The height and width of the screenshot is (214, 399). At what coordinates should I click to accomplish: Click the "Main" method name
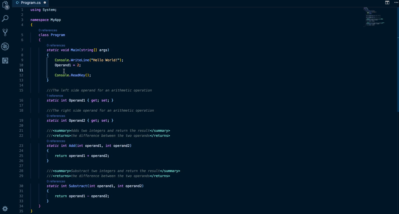pos(75,50)
